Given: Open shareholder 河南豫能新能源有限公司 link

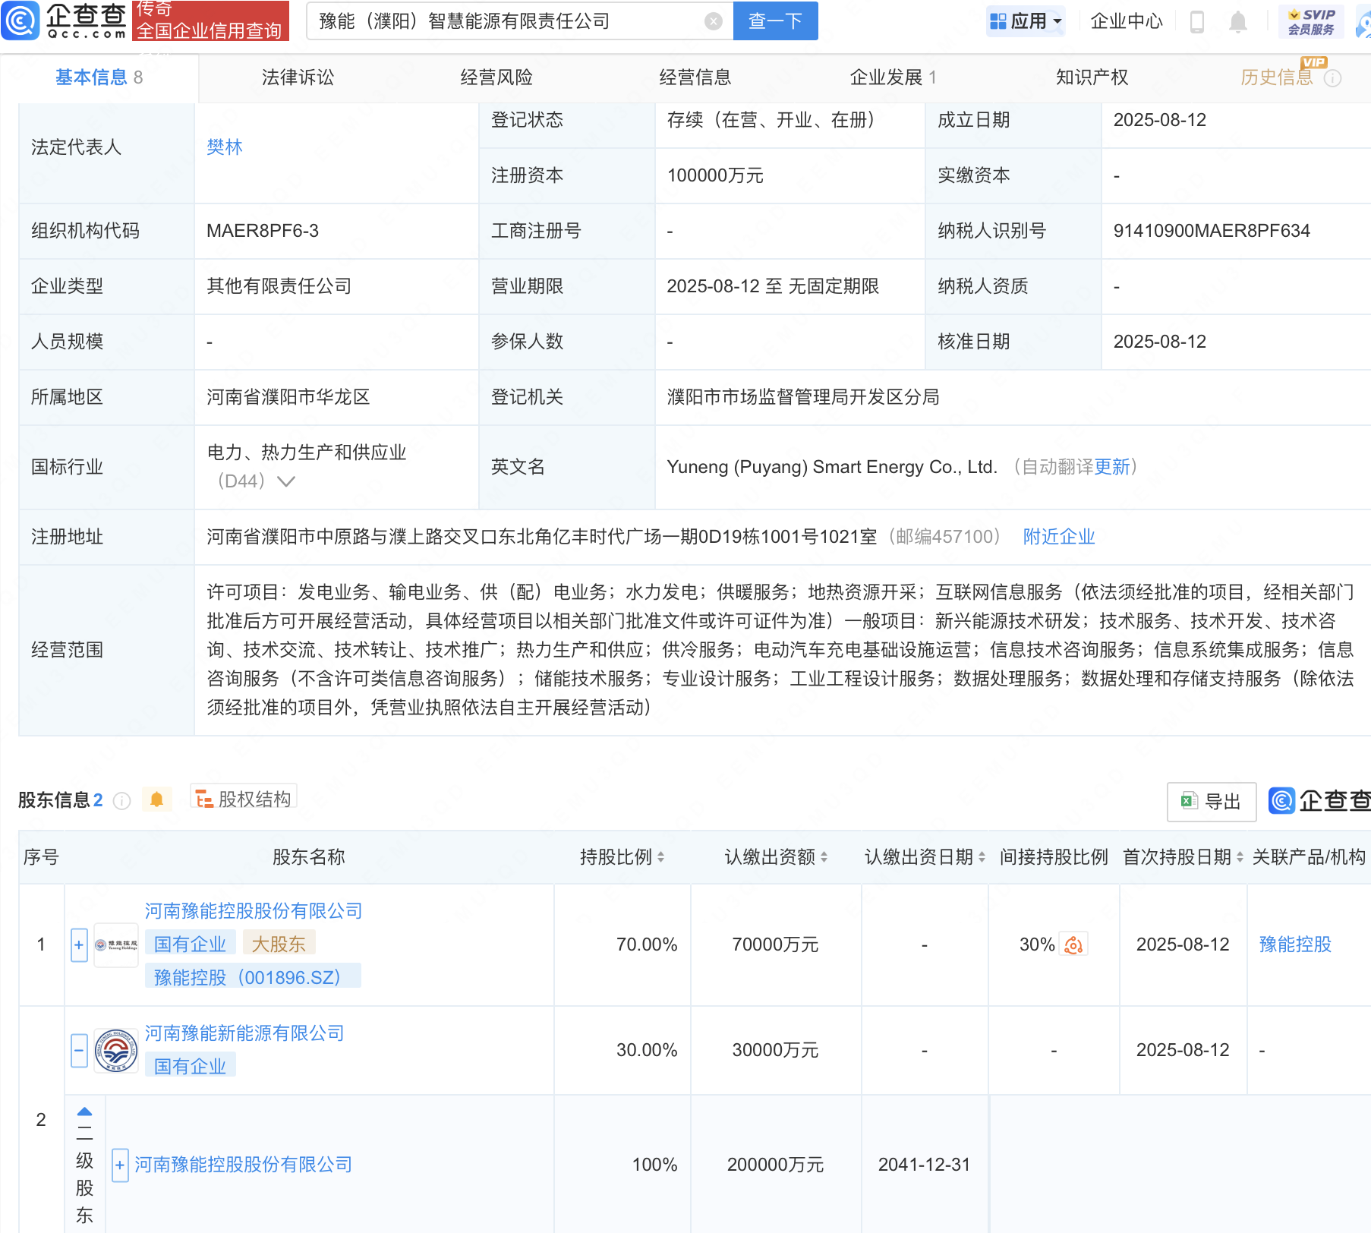Looking at the screenshot, I should [x=244, y=1033].
